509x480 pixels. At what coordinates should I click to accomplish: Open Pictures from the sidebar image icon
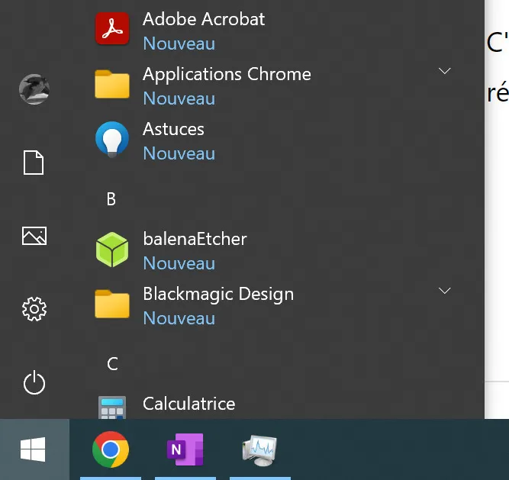pos(34,236)
